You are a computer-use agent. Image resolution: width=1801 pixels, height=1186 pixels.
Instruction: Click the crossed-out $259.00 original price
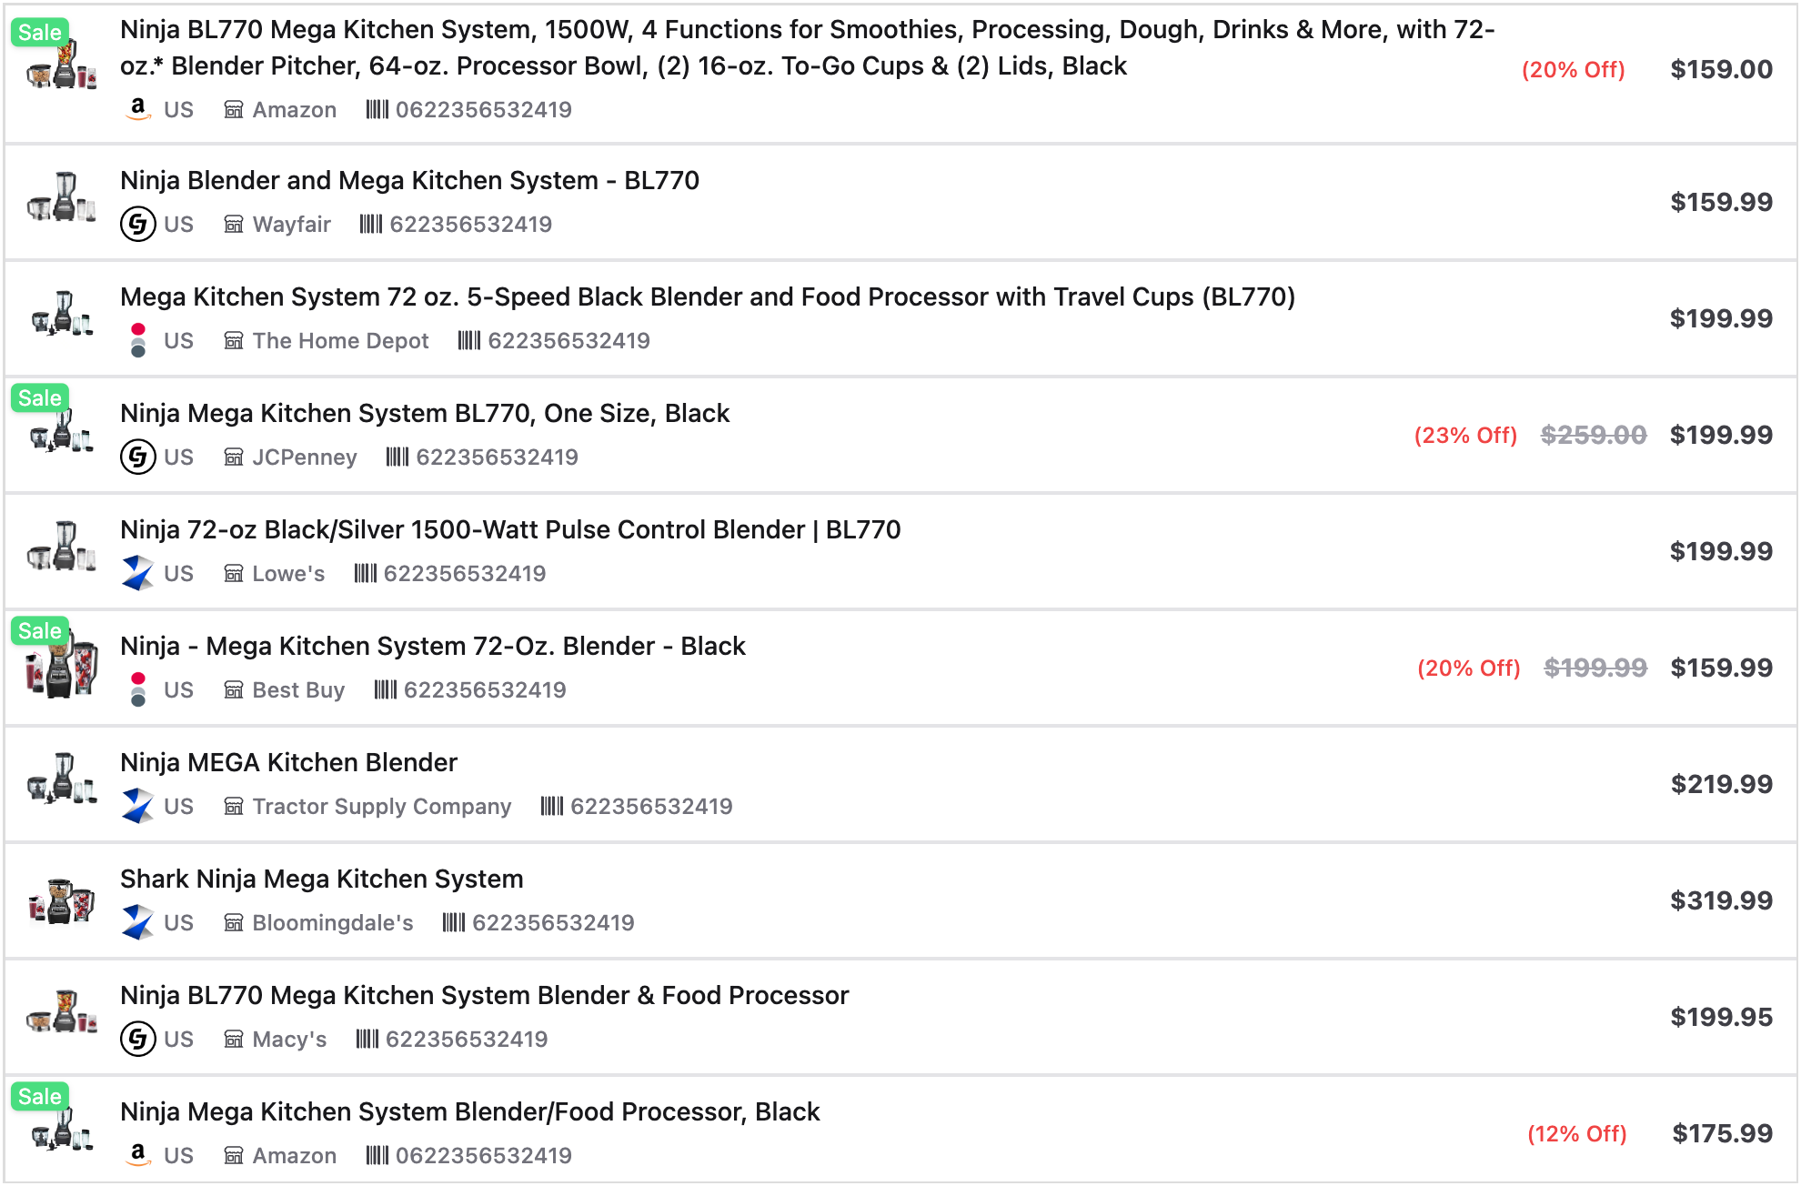pos(1594,435)
